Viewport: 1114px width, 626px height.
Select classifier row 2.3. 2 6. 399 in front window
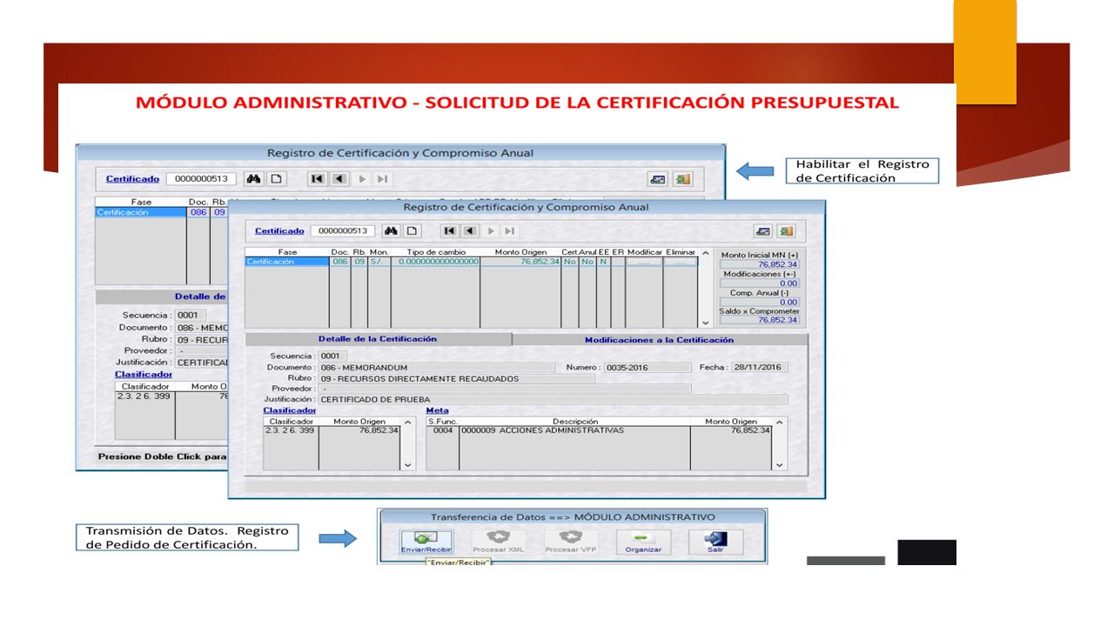click(332, 430)
